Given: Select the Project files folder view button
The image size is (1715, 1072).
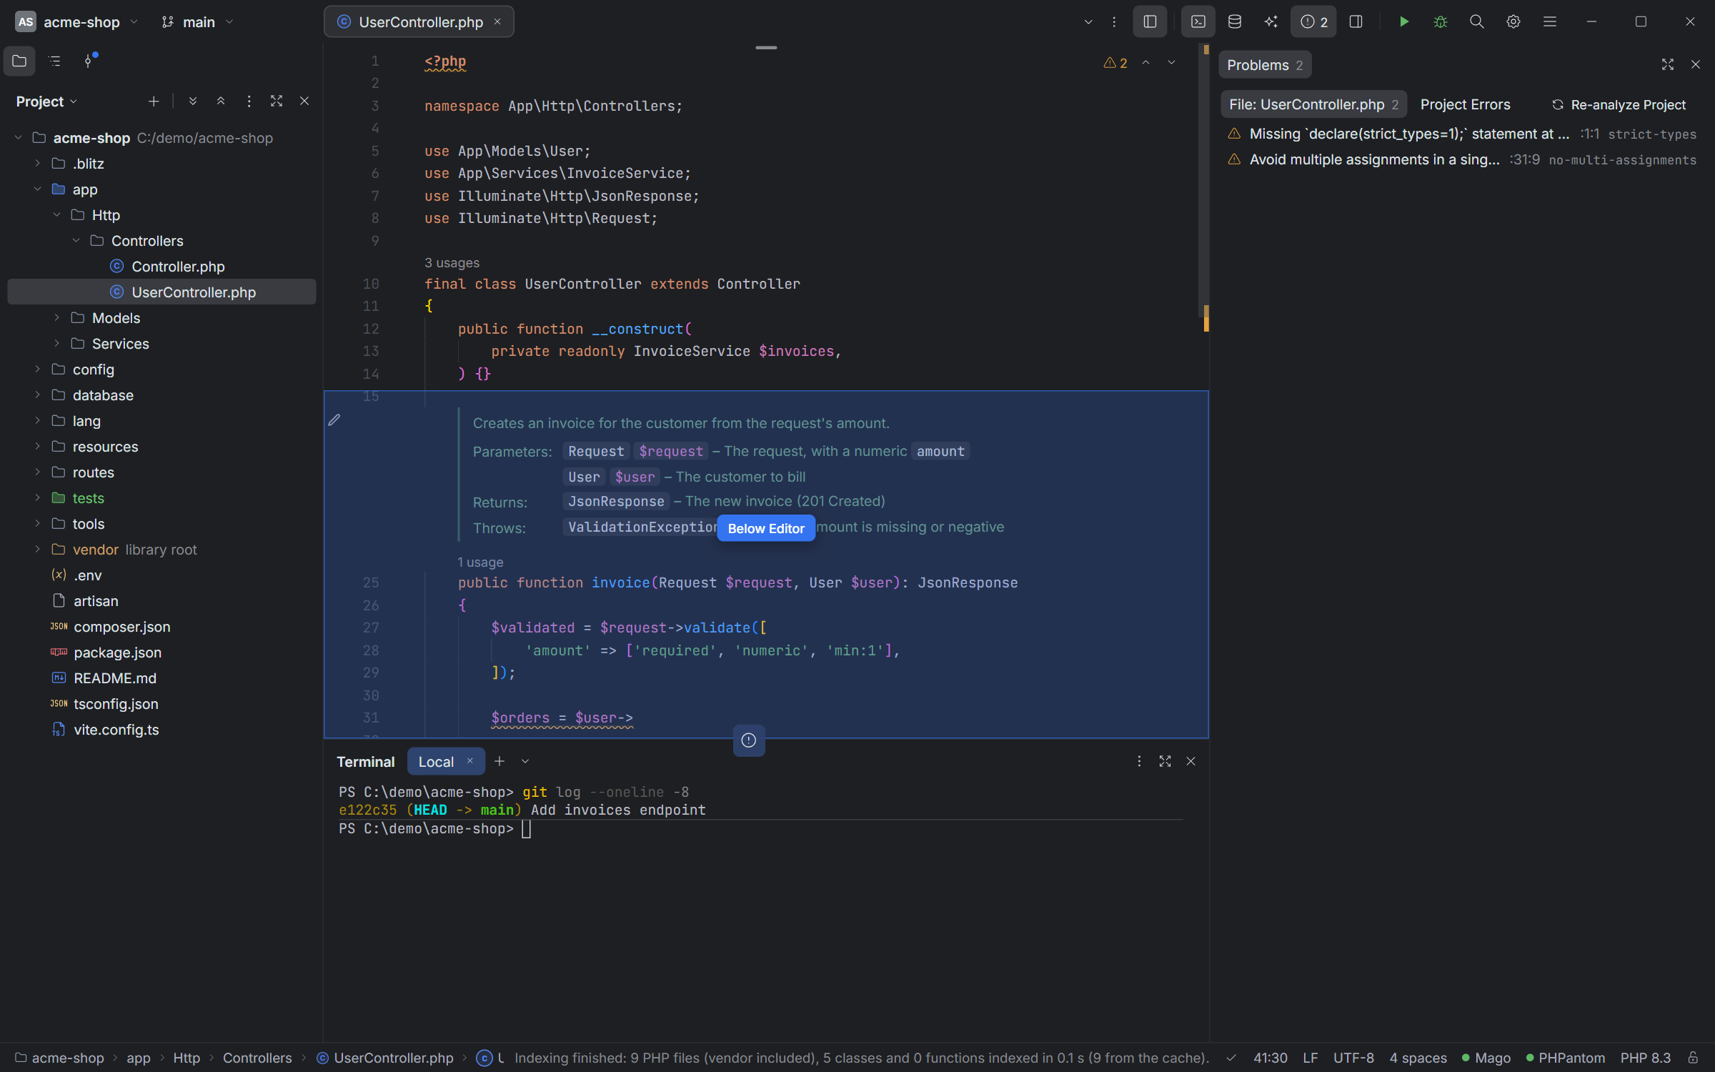Looking at the screenshot, I should pos(19,61).
